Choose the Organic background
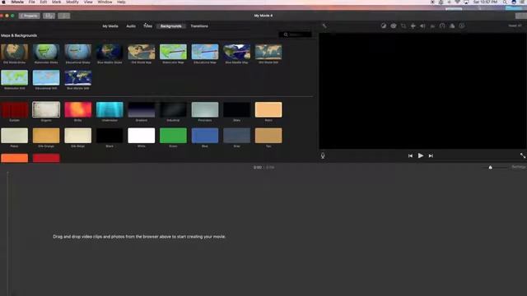Viewport: 527px width, 296px height. (x=46, y=109)
